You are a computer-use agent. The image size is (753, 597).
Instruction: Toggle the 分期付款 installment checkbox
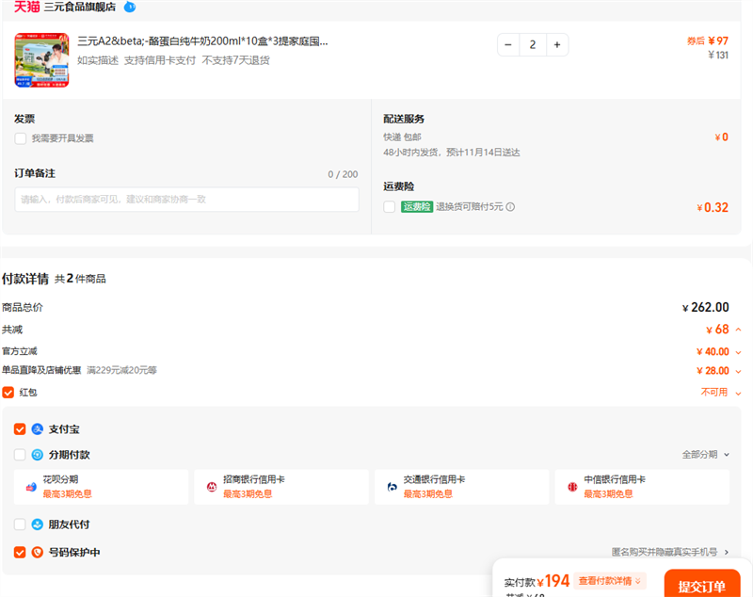21,455
